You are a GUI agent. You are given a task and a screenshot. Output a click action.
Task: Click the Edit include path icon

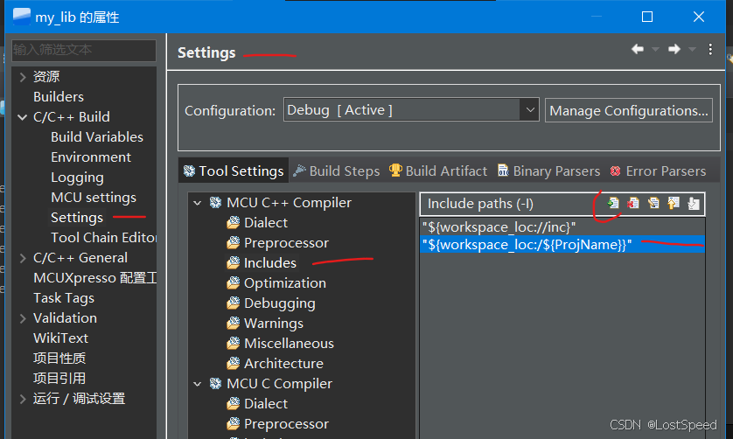(653, 204)
